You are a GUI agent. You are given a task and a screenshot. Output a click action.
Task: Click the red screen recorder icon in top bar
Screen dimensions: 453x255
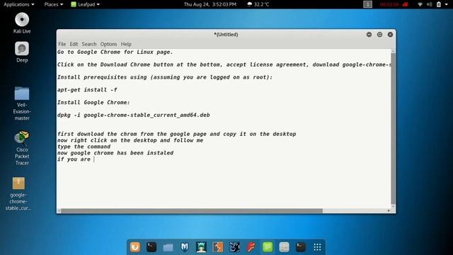point(406,4)
